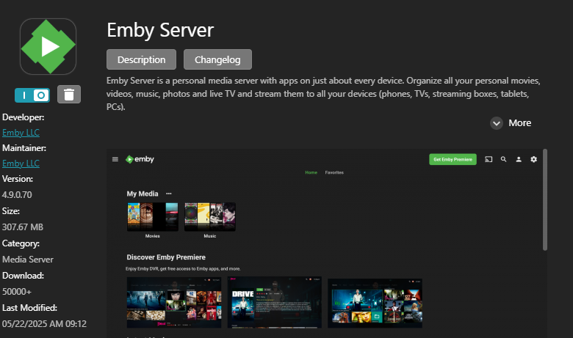Click the DRIVE movie detail screenshot thumbnail
This screenshot has height=338, width=573.
(x=275, y=302)
